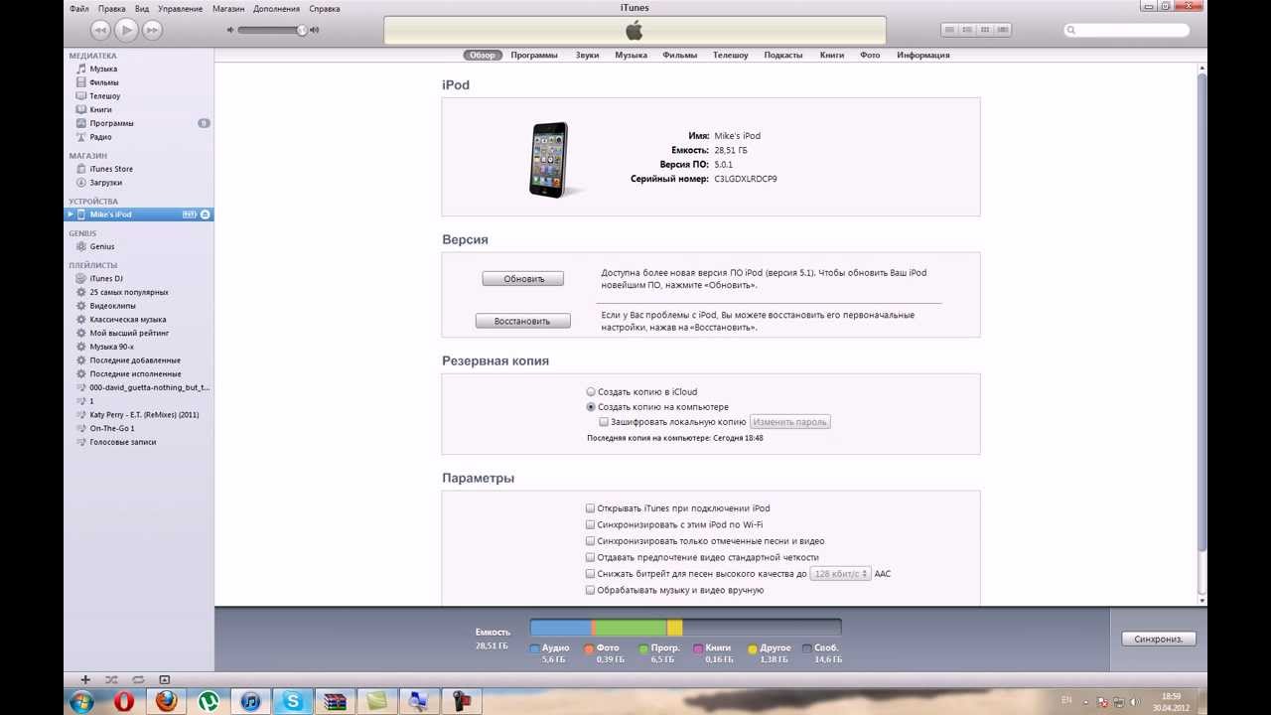Open the 128 кбит/с bitrate dropdown

point(840,574)
